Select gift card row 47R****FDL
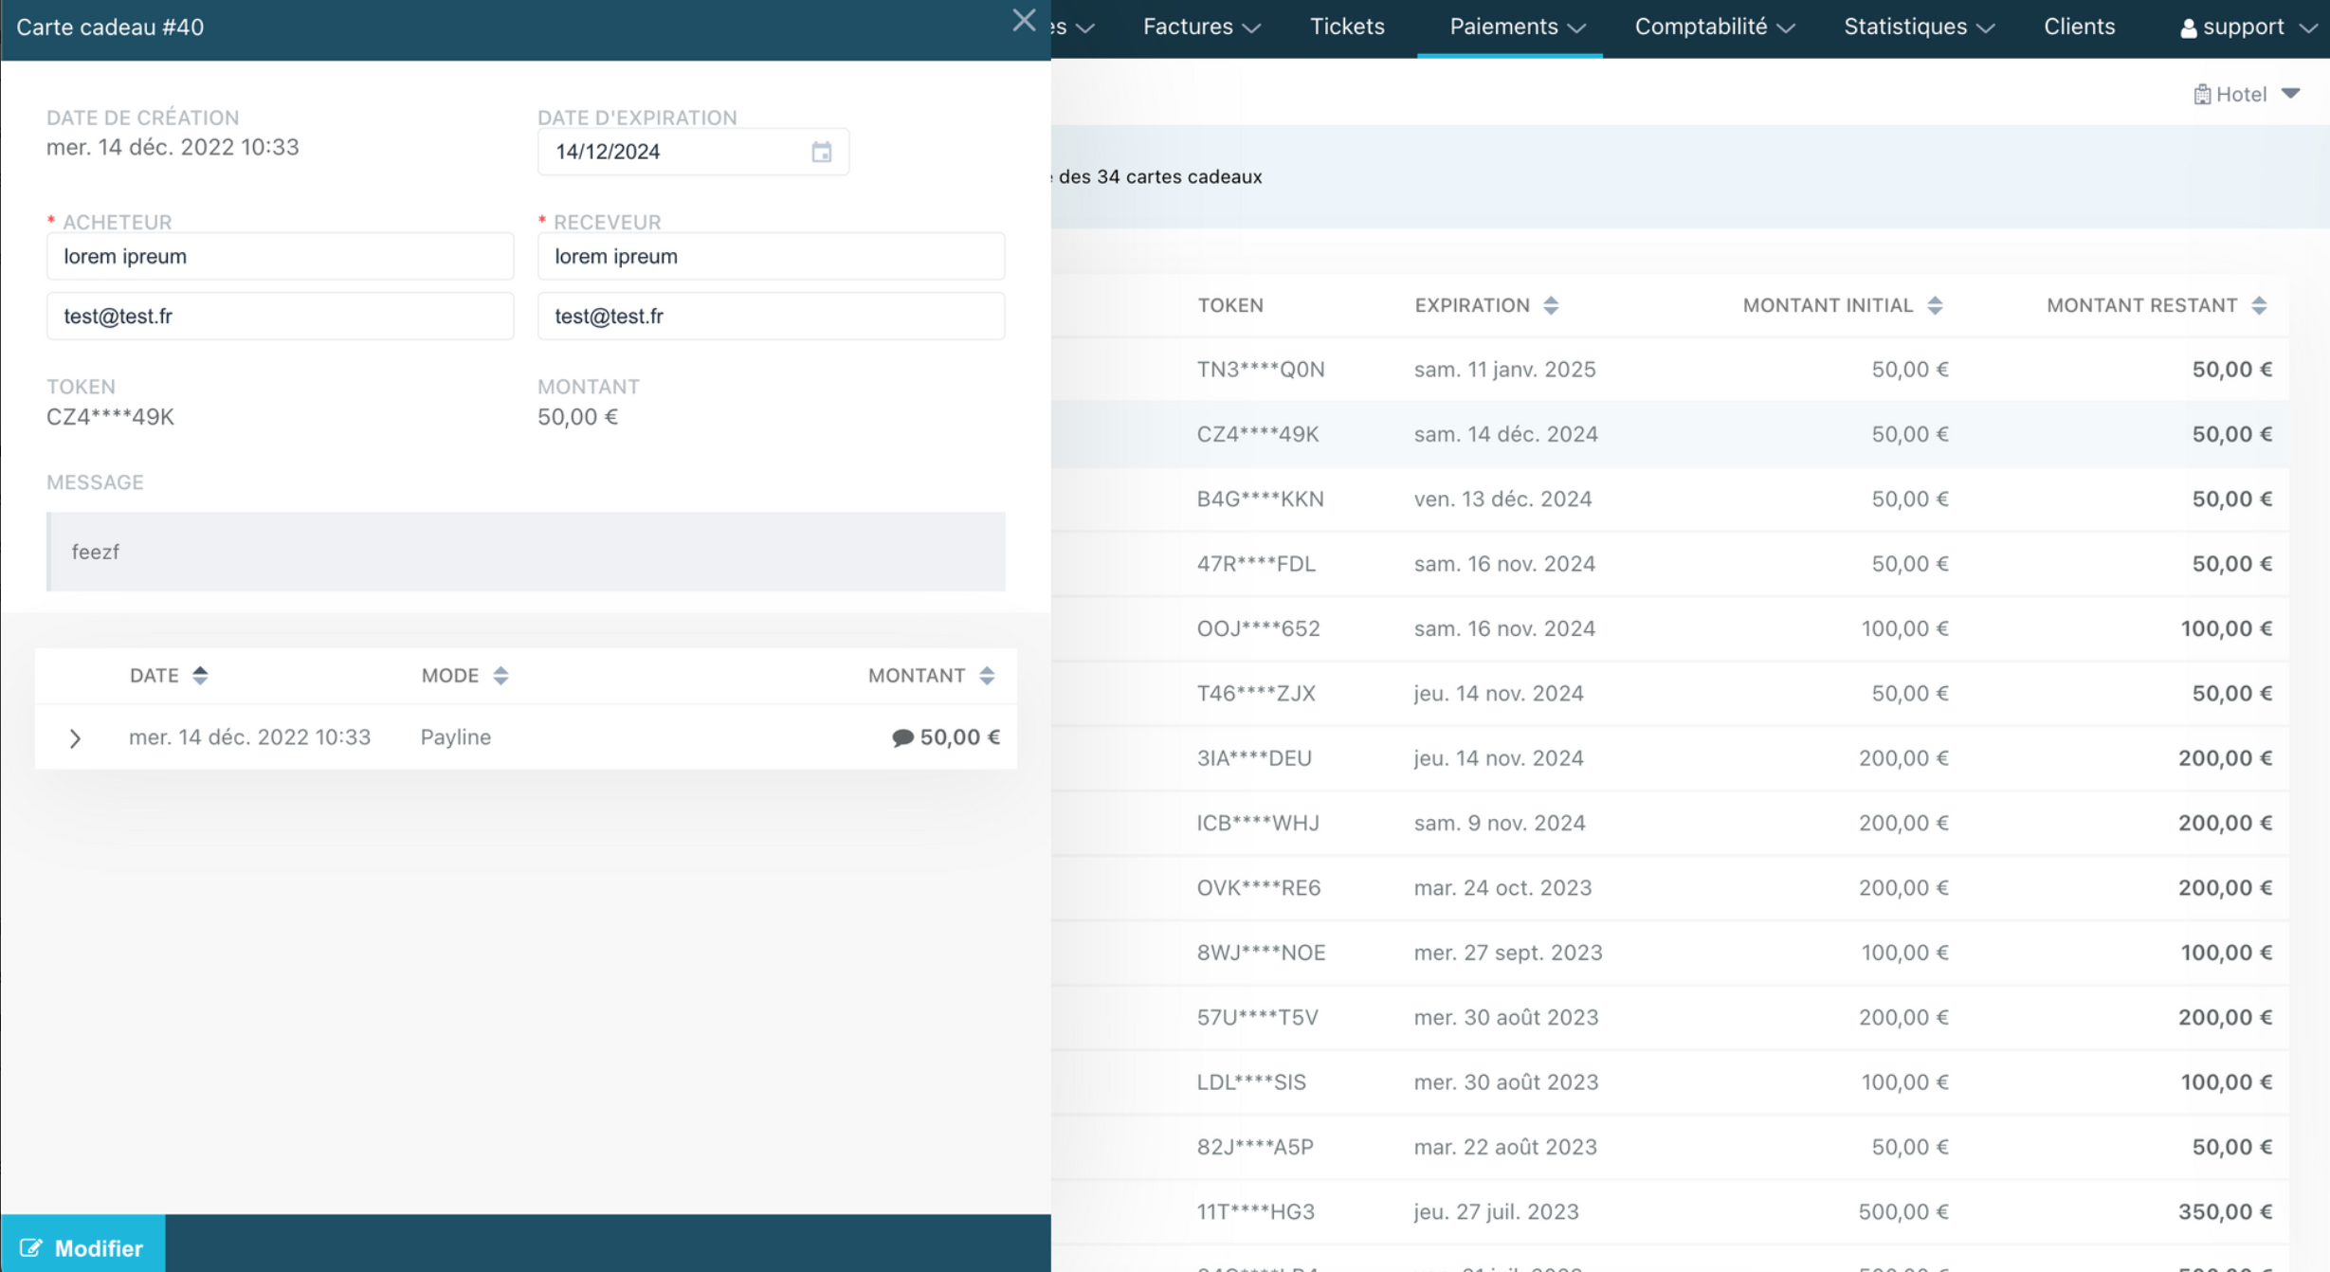The height and width of the screenshot is (1272, 2330). click(1670, 564)
